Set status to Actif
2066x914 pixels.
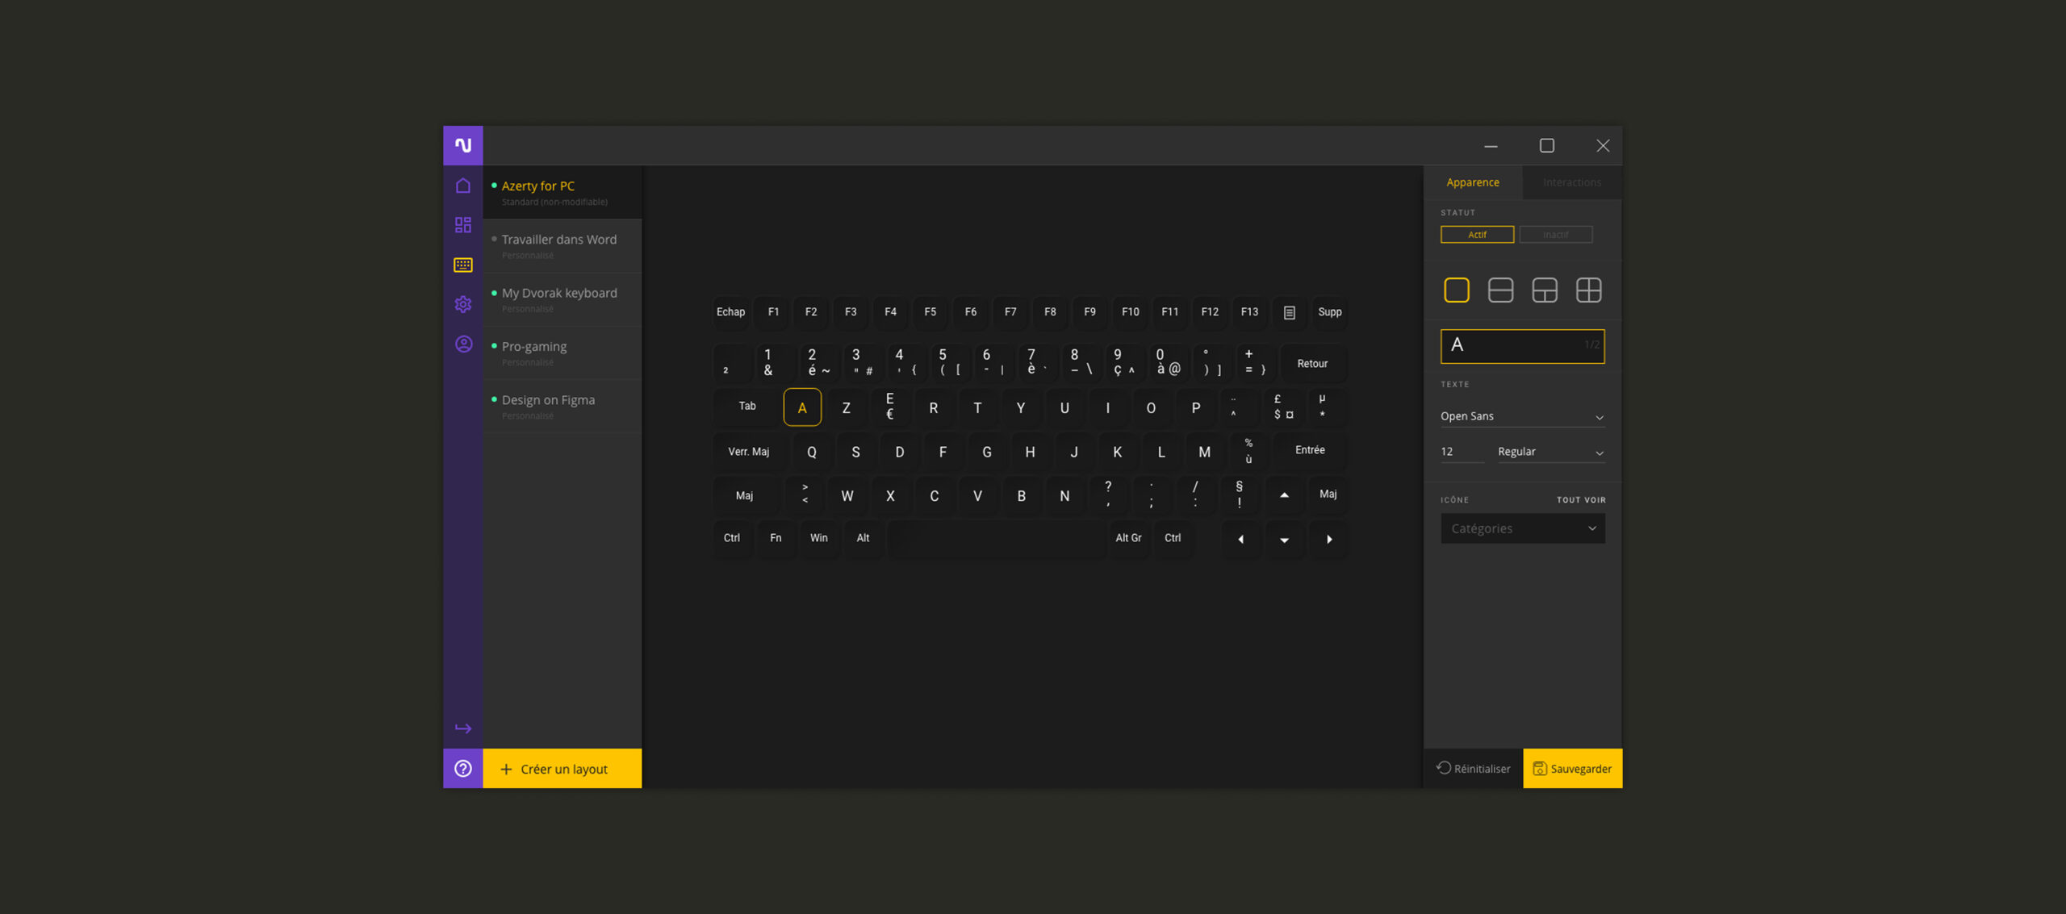[1476, 235]
